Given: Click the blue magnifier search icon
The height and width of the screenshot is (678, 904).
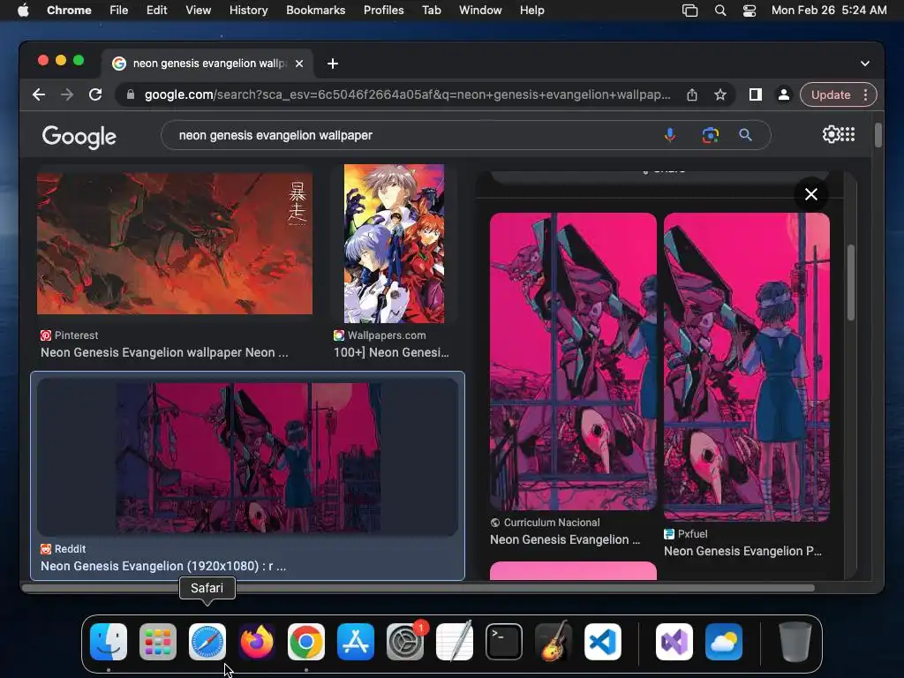Looking at the screenshot, I should (745, 135).
